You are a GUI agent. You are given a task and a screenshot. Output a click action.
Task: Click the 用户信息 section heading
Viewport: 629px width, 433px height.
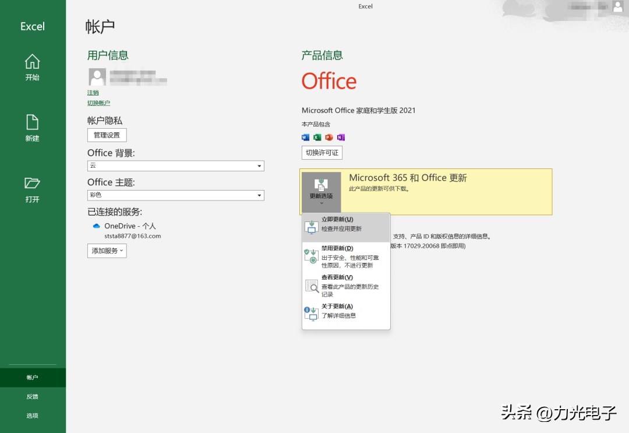click(x=108, y=55)
